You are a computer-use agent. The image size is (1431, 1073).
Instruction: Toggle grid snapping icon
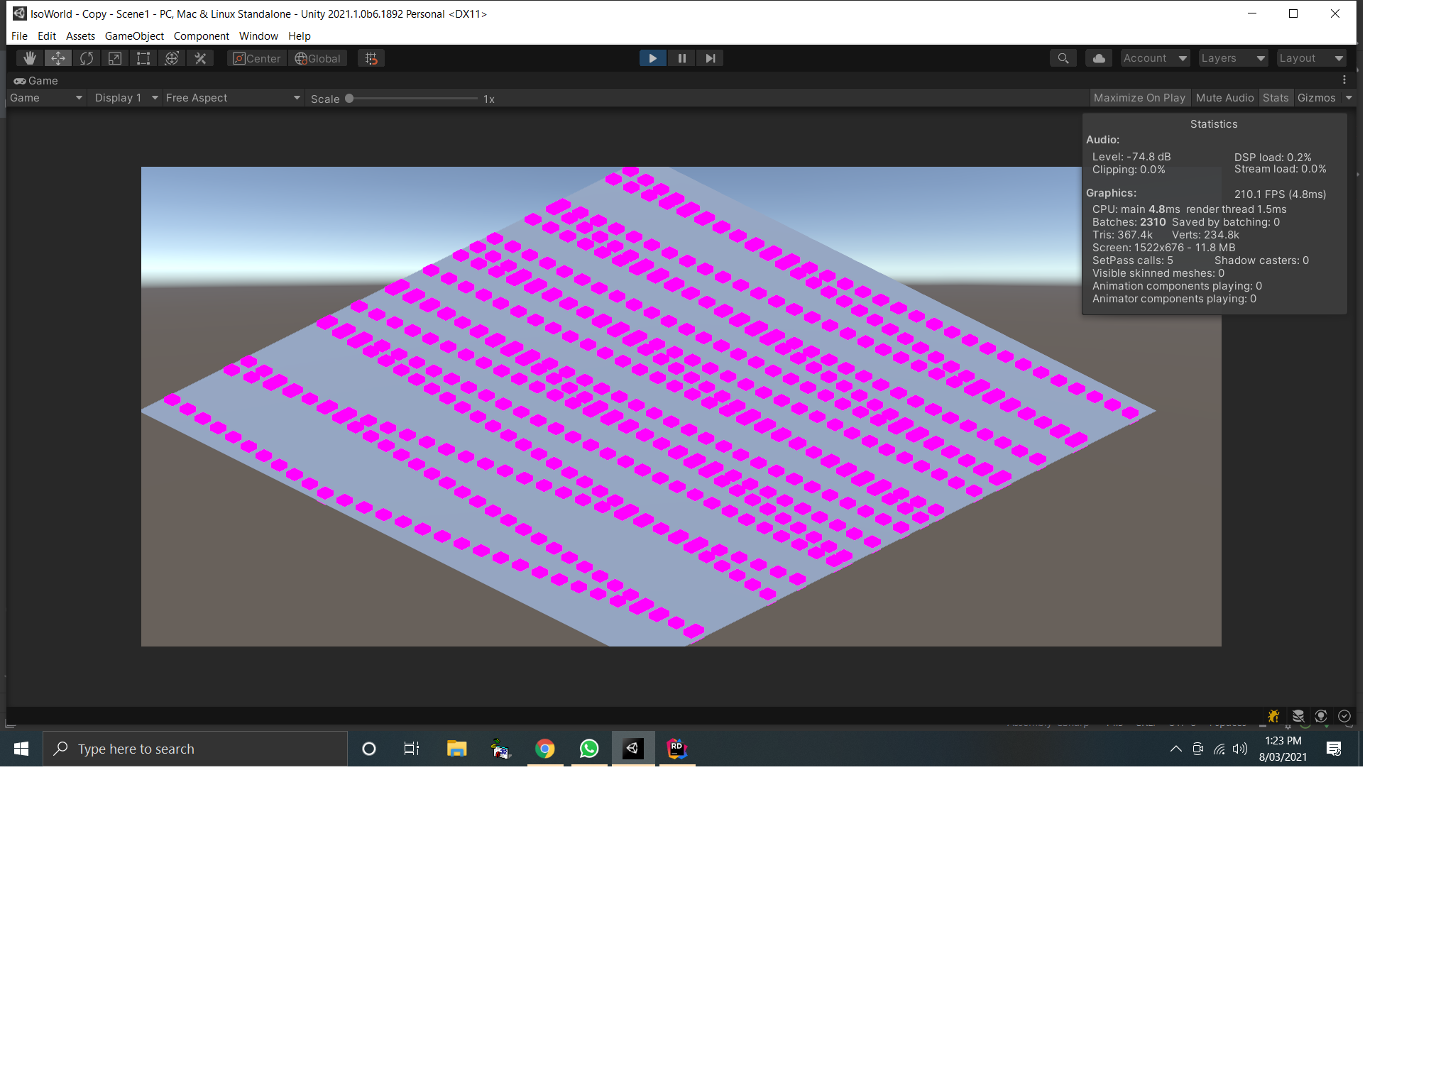[371, 58]
